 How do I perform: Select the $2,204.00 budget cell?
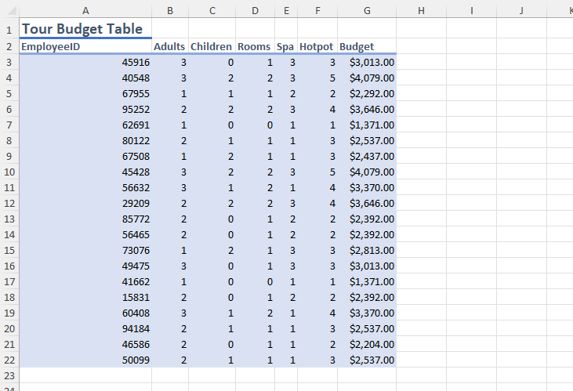click(366, 344)
